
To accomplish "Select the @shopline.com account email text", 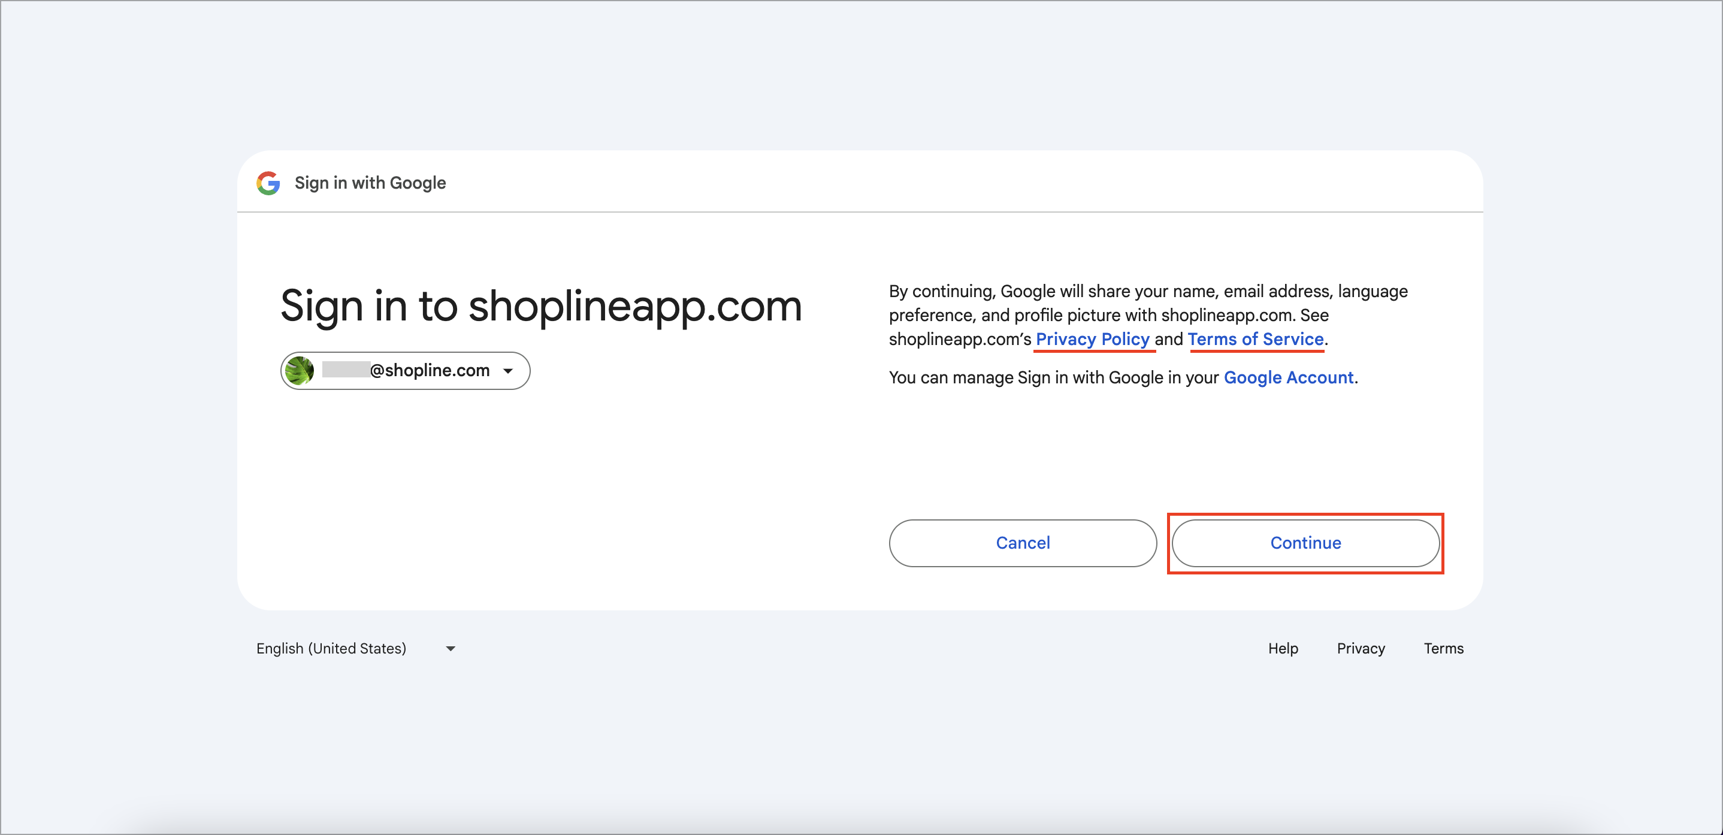I will coord(430,370).
